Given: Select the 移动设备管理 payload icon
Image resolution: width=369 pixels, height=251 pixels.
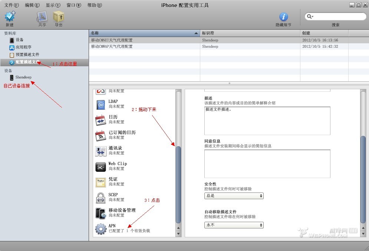Looking at the screenshot, I should (101, 213).
